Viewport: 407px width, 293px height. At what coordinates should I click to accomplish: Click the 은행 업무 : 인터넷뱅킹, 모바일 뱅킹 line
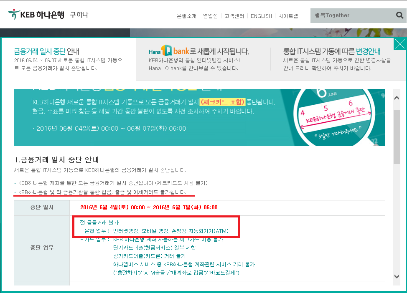(155, 231)
